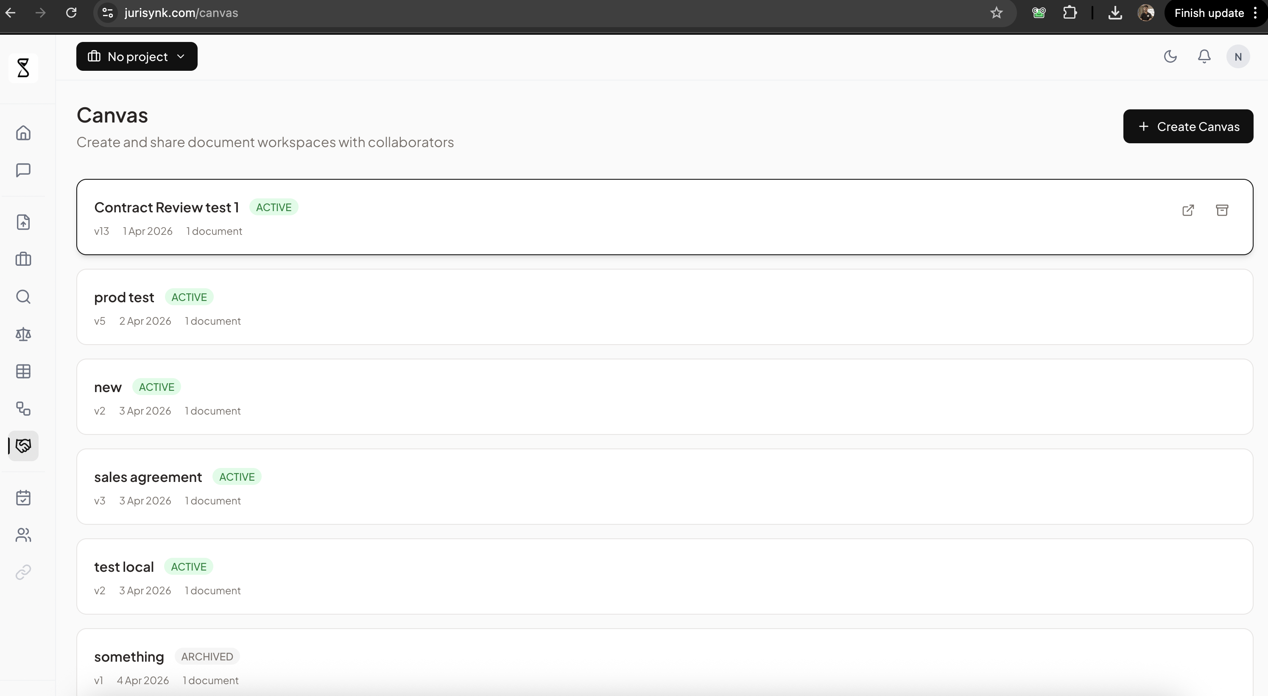The image size is (1268, 696).
Task: Toggle dark mode with moon icon
Action: coord(1170,56)
